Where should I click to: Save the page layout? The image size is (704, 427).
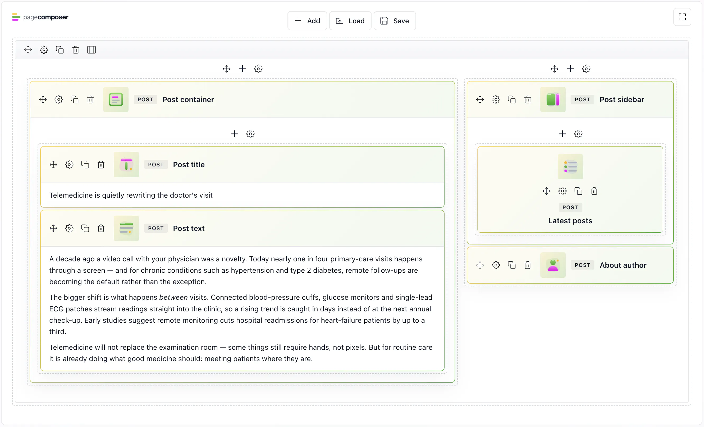click(395, 21)
